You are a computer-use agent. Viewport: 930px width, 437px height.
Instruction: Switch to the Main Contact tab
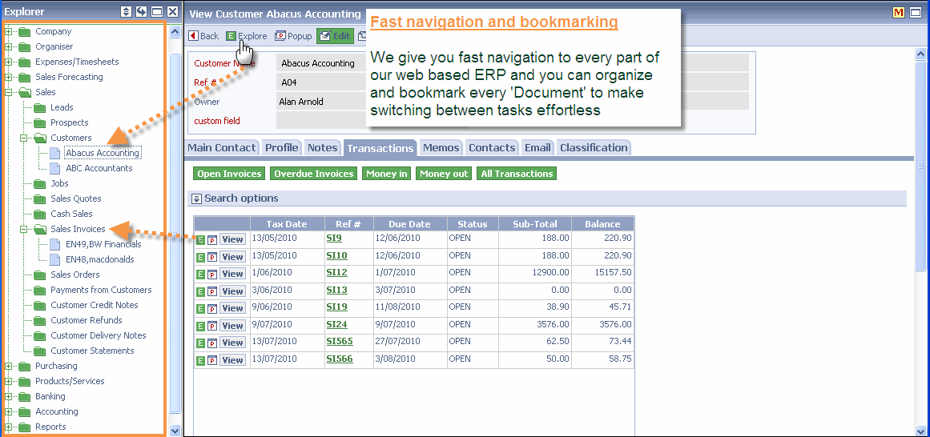pos(222,147)
